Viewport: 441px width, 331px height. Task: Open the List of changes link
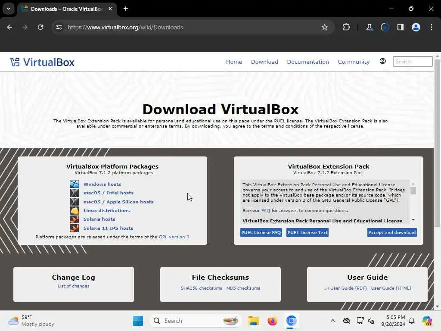(73, 286)
